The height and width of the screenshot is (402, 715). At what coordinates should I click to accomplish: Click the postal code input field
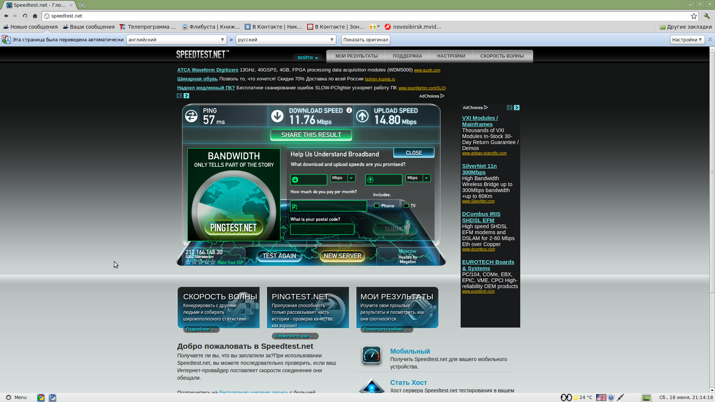(322, 229)
